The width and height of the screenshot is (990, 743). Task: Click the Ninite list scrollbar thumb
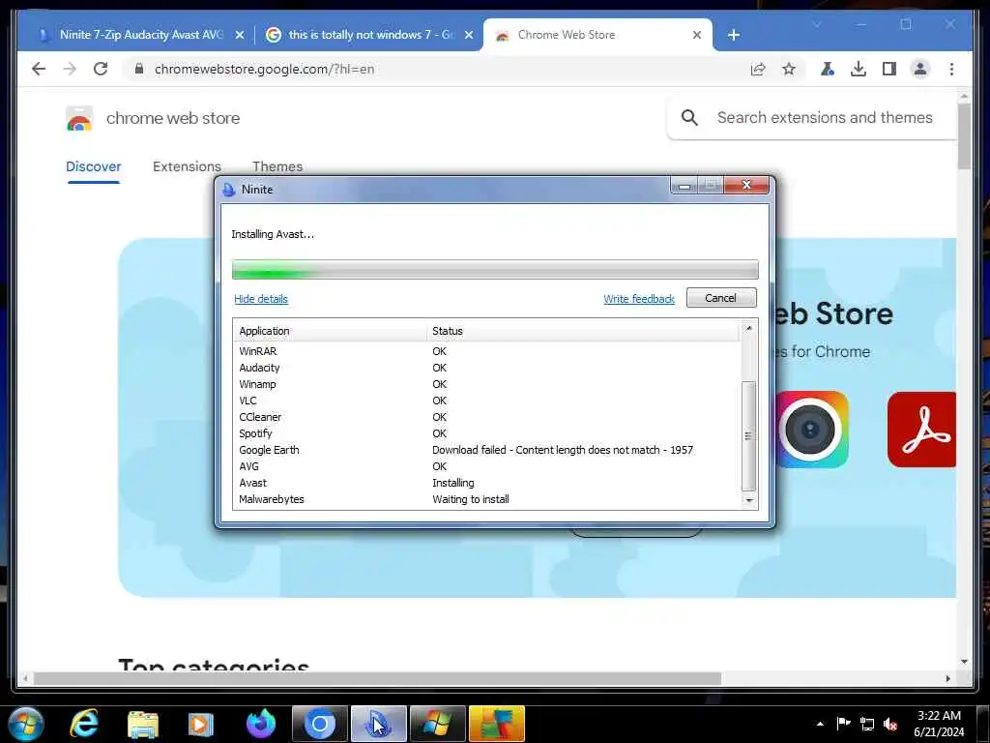click(x=749, y=436)
